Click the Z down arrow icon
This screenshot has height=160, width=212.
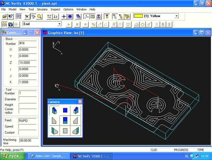coord(56,16)
